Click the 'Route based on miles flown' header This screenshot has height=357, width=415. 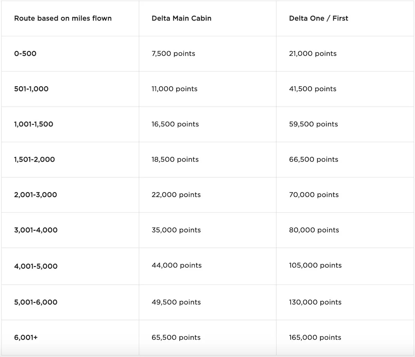point(63,18)
